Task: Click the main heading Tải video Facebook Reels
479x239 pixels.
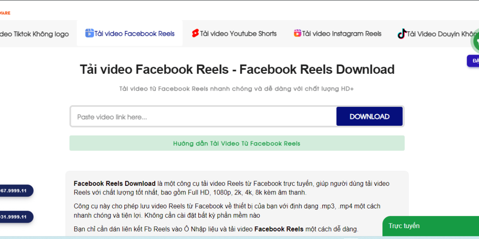Action: click(237, 70)
